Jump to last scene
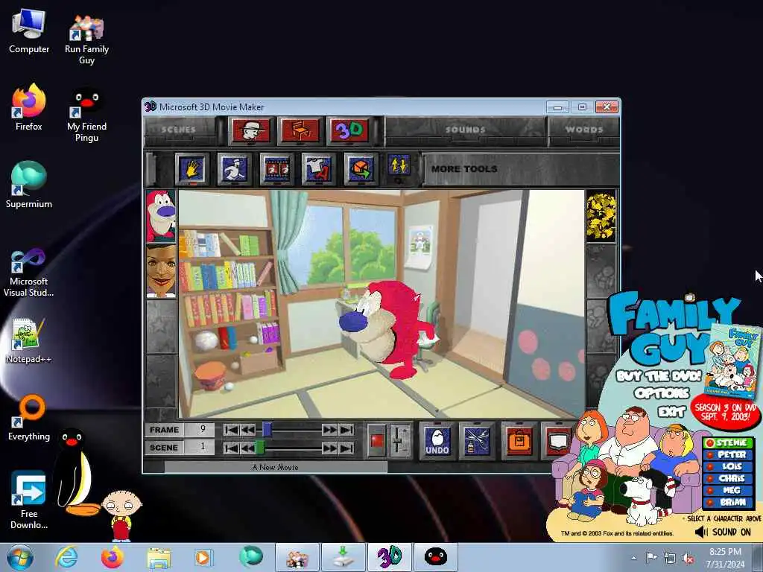Image resolution: width=763 pixels, height=572 pixels. coord(346,448)
